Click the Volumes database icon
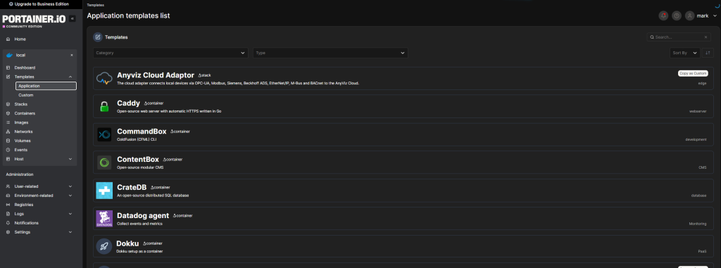 pos(8,141)
